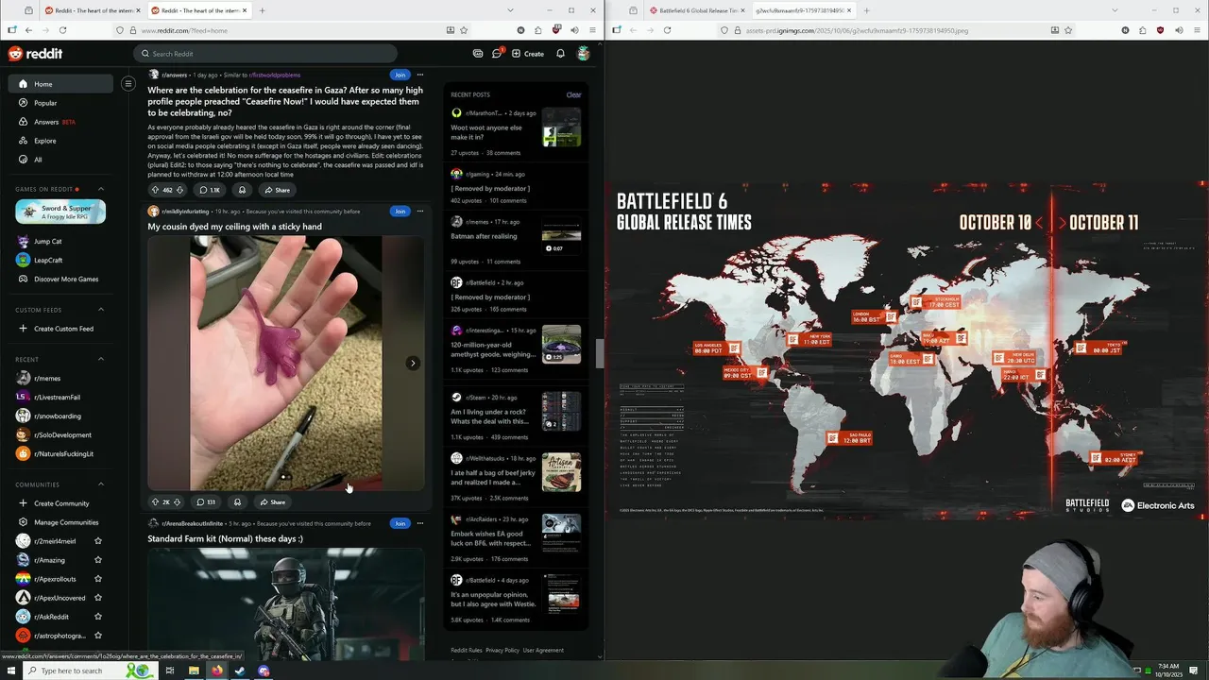Open the Sword & Supper game card
Image resolution: width=1209 pixels, height=680 pixels.
pyautogui.click(x=60, y=212)
